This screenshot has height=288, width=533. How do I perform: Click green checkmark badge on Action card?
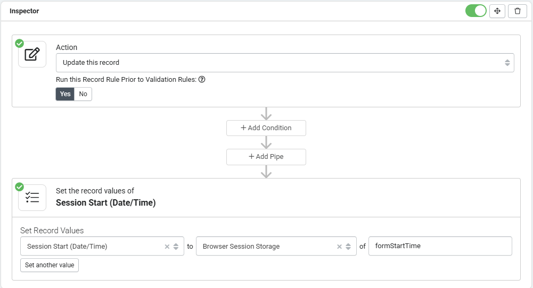click(x=19, y=44)
